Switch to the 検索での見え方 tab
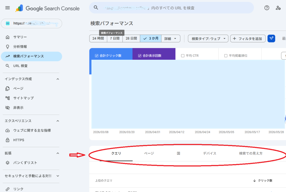 (x=251, y=153)
